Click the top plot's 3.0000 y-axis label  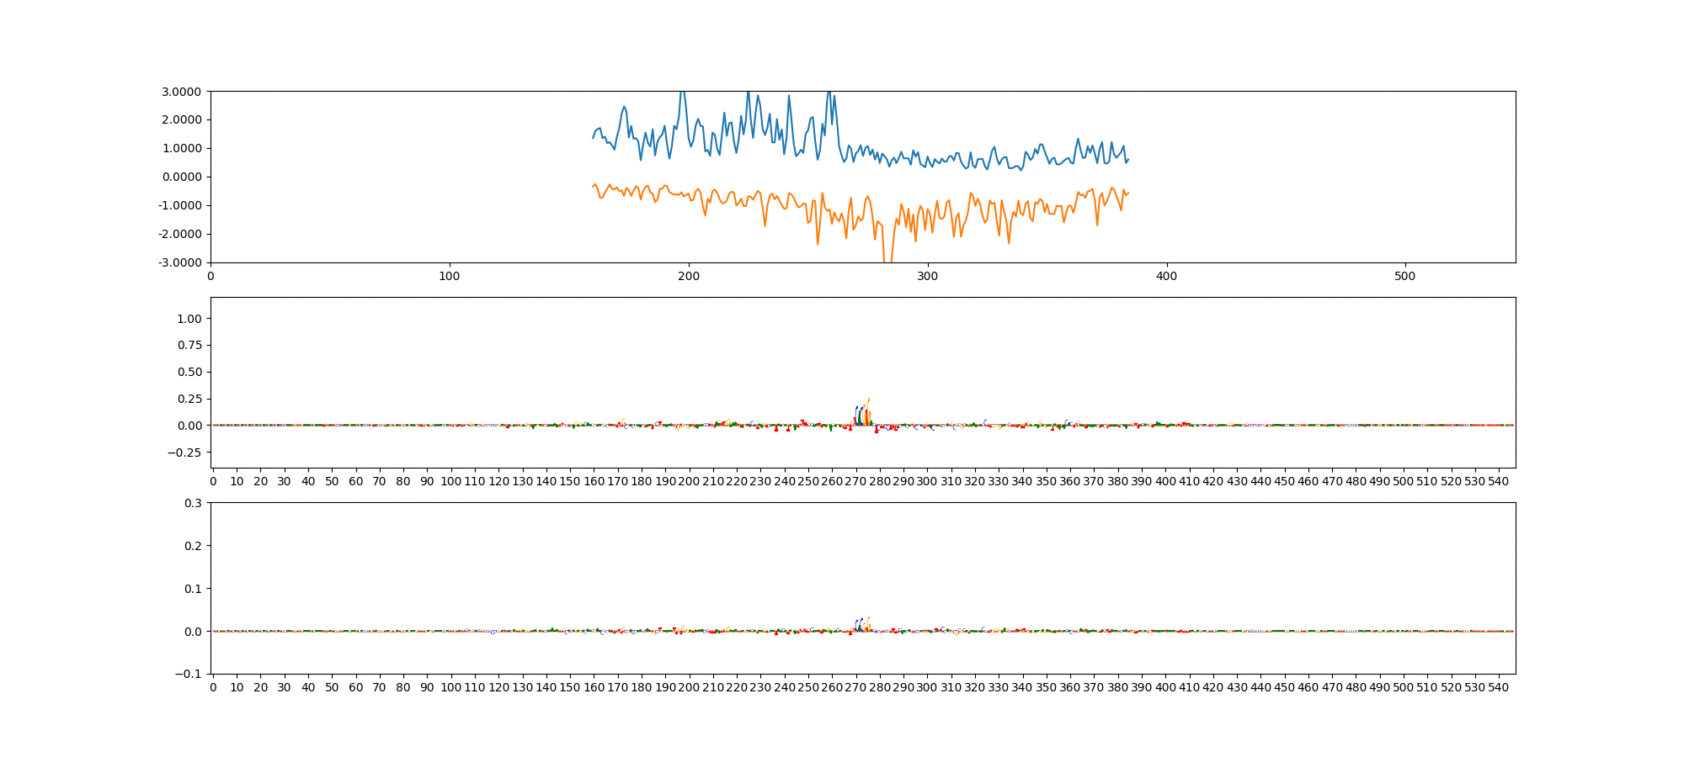[x=181, y=91]
